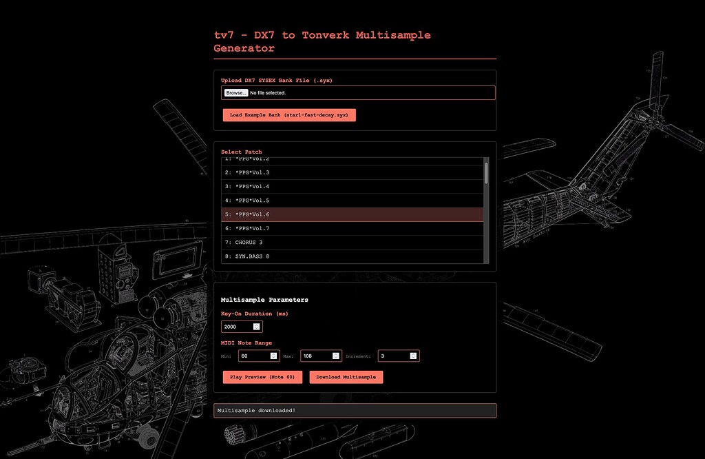This screenshot has height=459, width=705.
Task: Select patch 3: *PPG*Vol.4
Action: coord(352,186)
